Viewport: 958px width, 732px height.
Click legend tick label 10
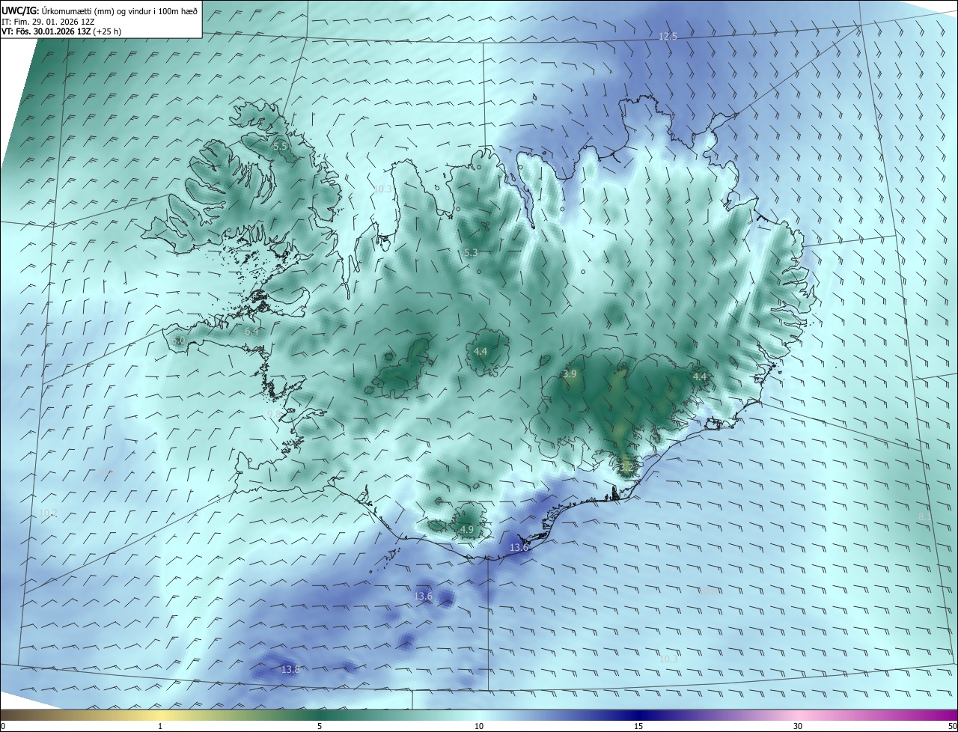[479, 726]
